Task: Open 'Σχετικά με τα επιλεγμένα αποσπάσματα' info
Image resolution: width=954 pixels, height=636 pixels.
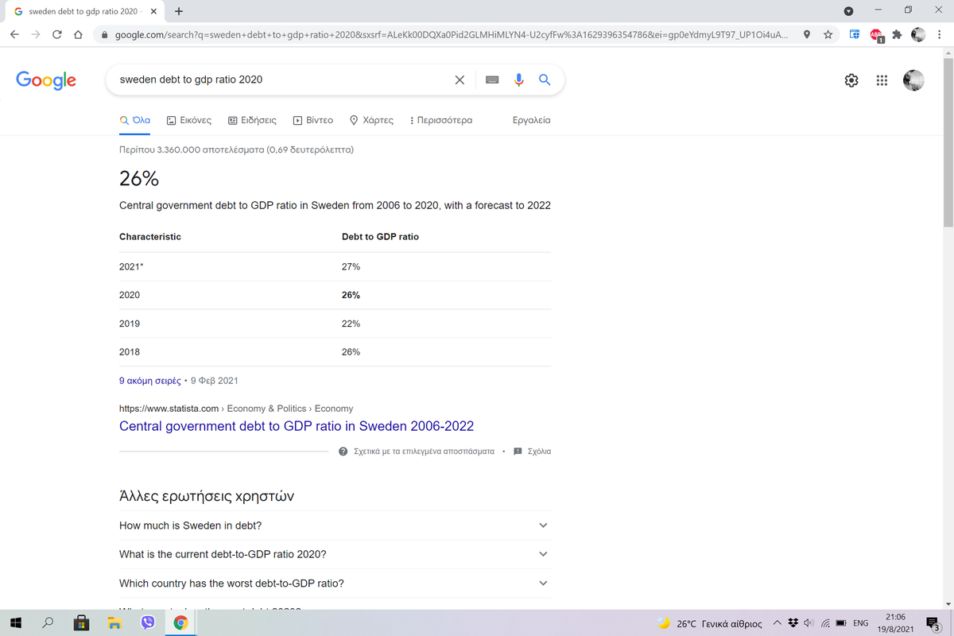Action: 417,452
